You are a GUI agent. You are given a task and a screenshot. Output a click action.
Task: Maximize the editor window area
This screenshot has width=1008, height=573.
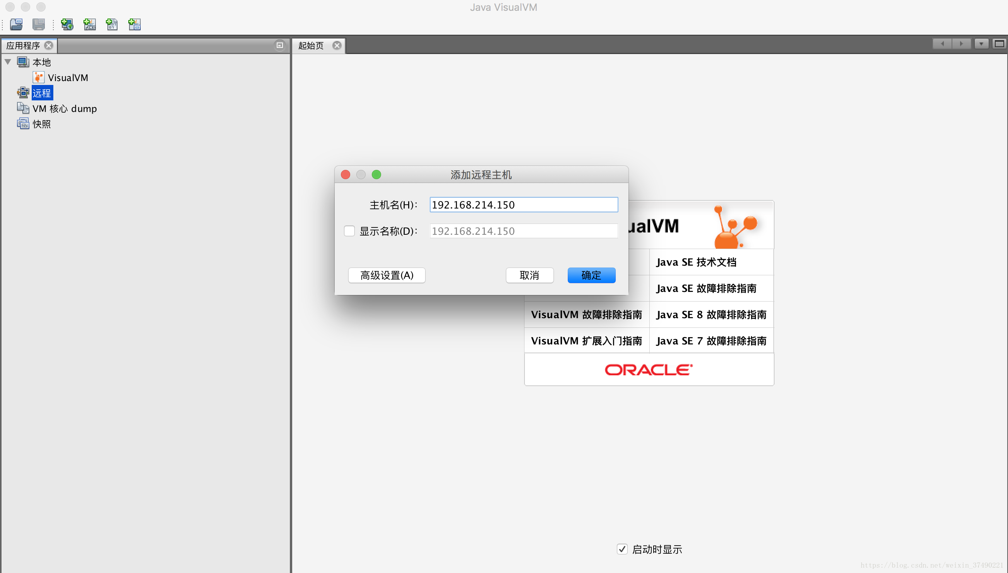click(999, 44)
